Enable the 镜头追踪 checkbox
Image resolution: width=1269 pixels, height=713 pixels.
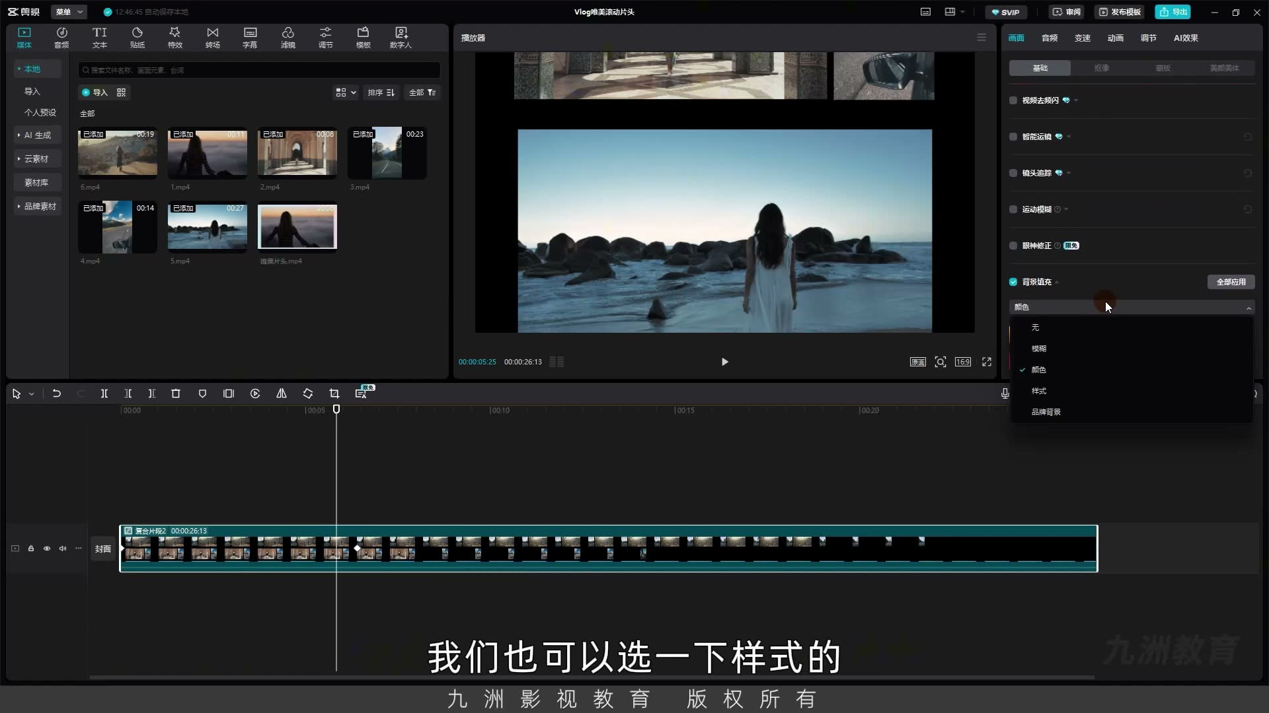pos(1013,173)
